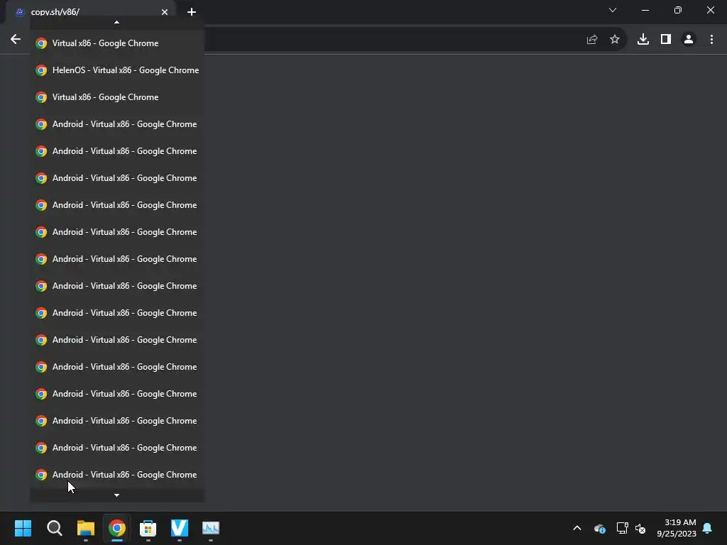Open Microsoft Store from the taskbar
This screenshot has height=545, width=727.
coord(148,528)
